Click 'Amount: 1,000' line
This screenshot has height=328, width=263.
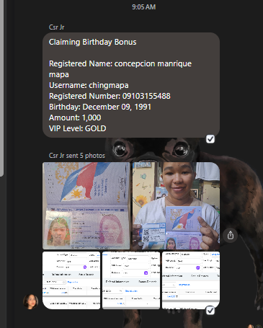click(75, 118)
